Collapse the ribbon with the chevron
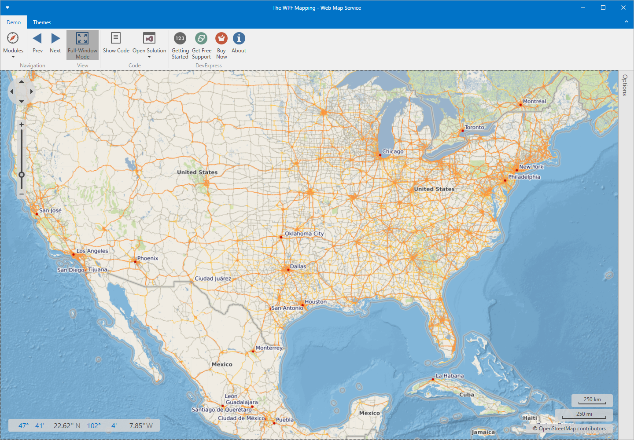Viewport: 634px width, 440px height. pyautogui.click(x=627, y=22)
